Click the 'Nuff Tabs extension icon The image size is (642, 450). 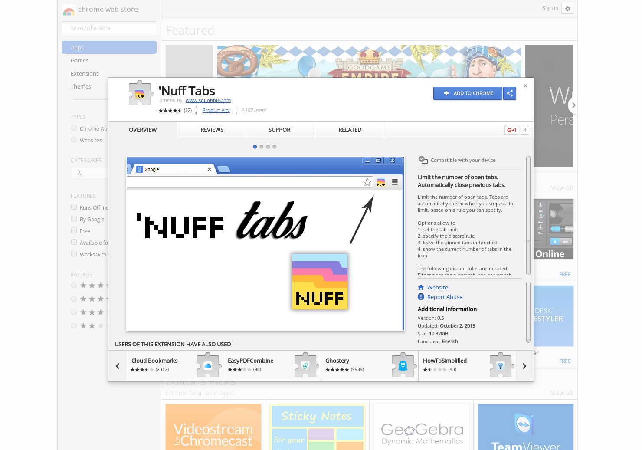[x=141, y=92]
